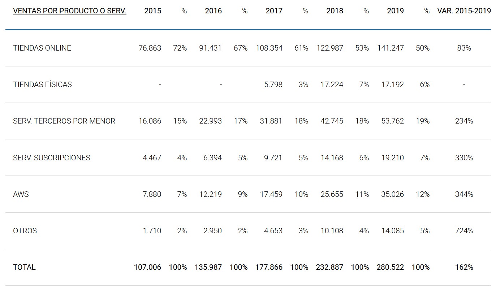Click the 2017 column header
Screen dimensions: 496x290
(274, 11)
